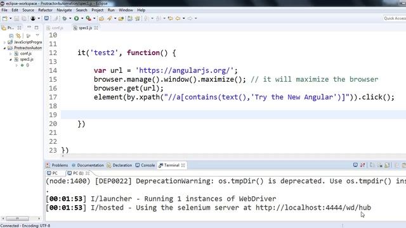406x228 pixels.
Task: Open the Search menu
Action: point(82,10)
